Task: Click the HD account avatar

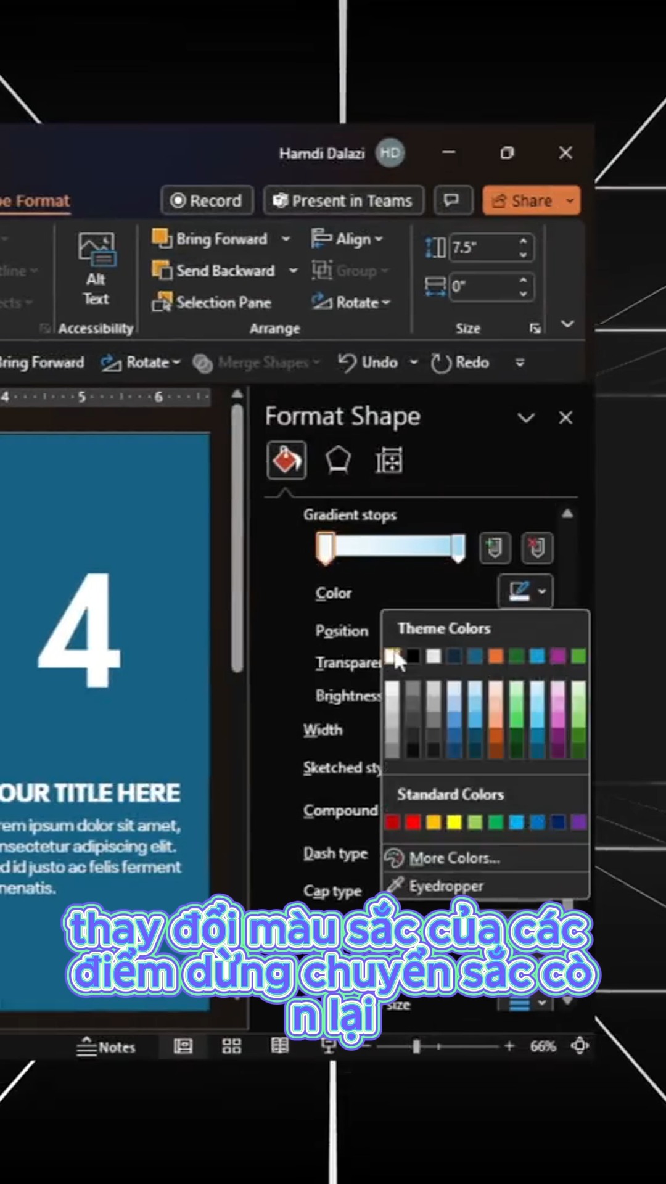Action: [390, 152]
